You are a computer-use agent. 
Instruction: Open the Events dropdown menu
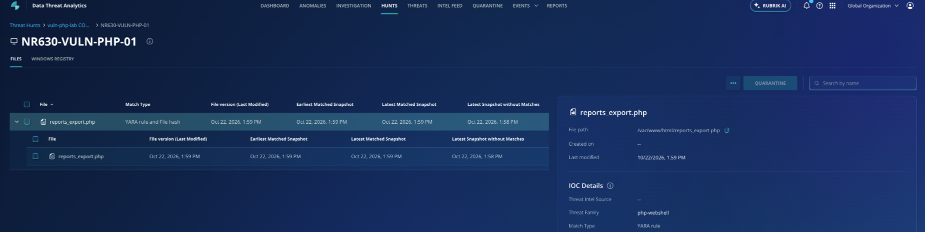tap(525, 6)
